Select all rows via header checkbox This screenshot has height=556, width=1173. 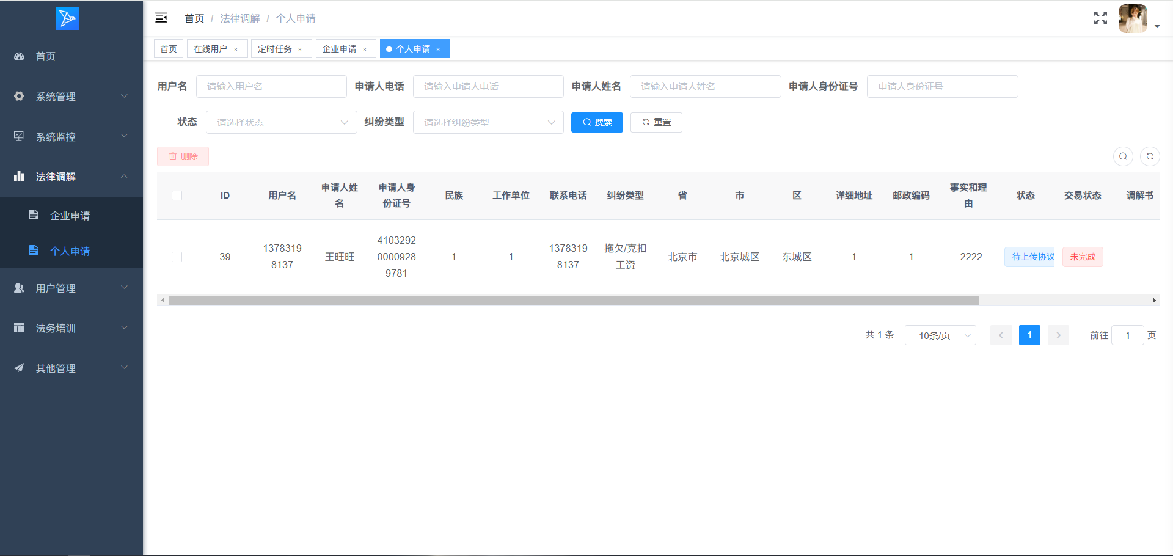[177, 196]
